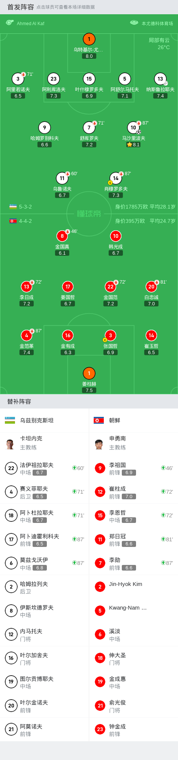Tap substitution marker on 白忠诚 number 20

(157, 282)
